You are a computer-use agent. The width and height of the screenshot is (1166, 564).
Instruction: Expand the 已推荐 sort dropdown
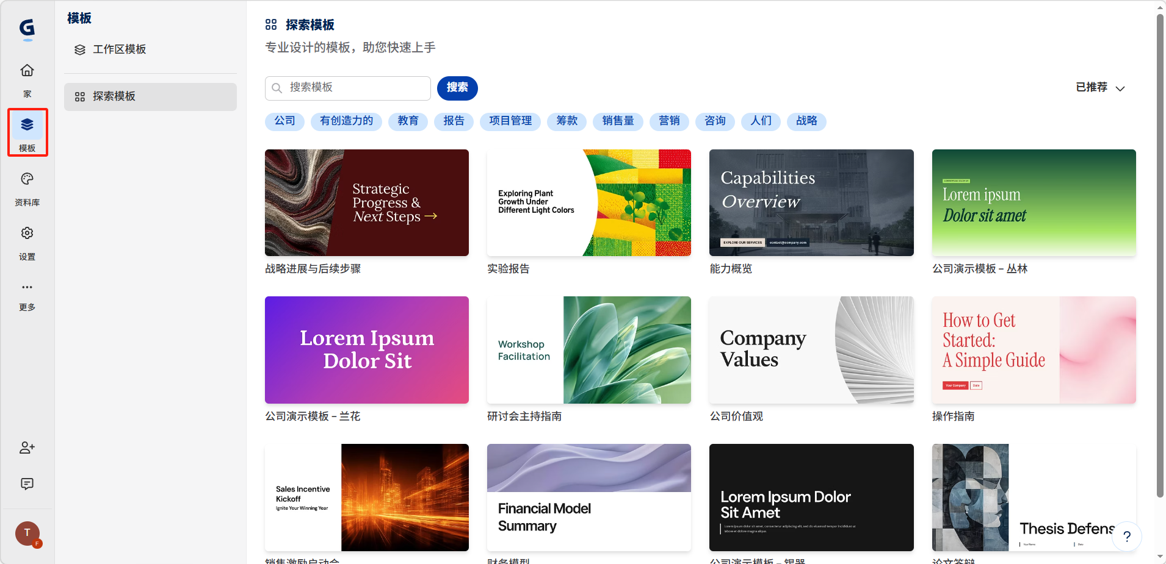1100,88
